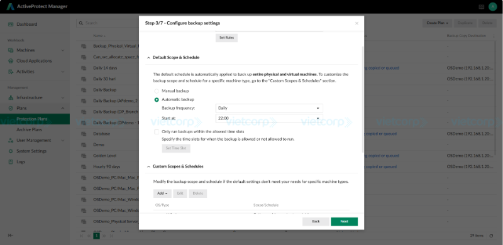Viewport: 503px width, 245px height.
Task: Open the System Settings gear icon
Action: pos(11,151)
